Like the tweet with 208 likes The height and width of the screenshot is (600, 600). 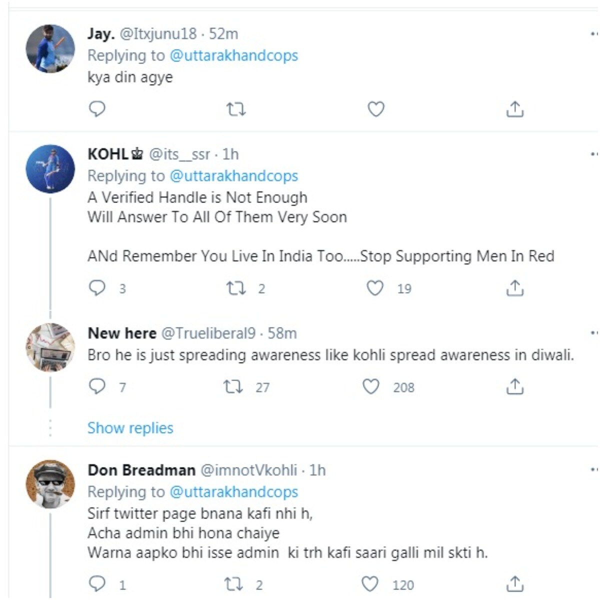pos(371,386)
